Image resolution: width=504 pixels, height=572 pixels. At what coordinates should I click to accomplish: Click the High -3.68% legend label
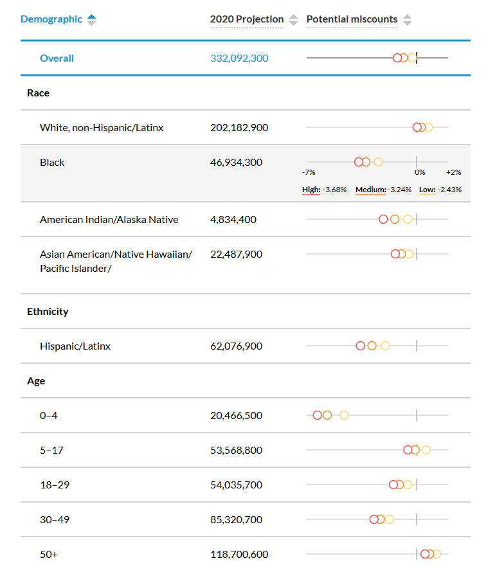coord(324,190)
